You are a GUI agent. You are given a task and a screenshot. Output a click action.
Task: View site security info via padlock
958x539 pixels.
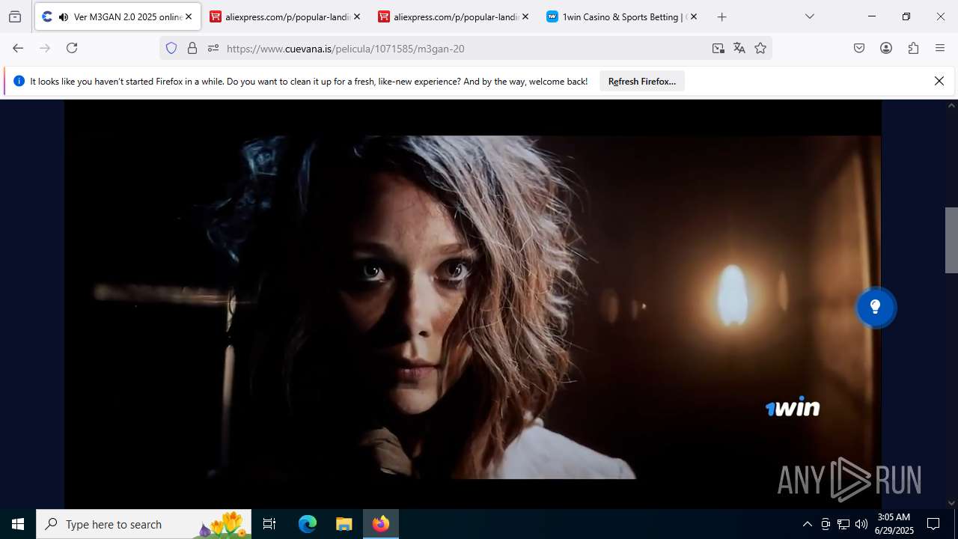click(192, 48)
